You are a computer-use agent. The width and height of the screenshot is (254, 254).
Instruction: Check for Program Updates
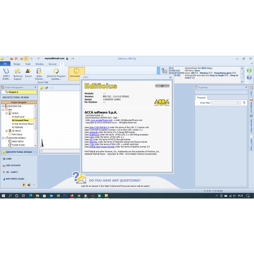click(56, 74)
